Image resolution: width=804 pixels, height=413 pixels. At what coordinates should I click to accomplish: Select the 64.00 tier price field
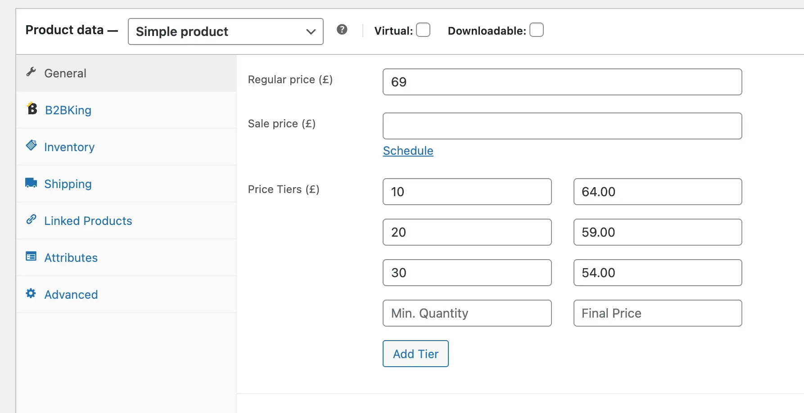(657, 192)
